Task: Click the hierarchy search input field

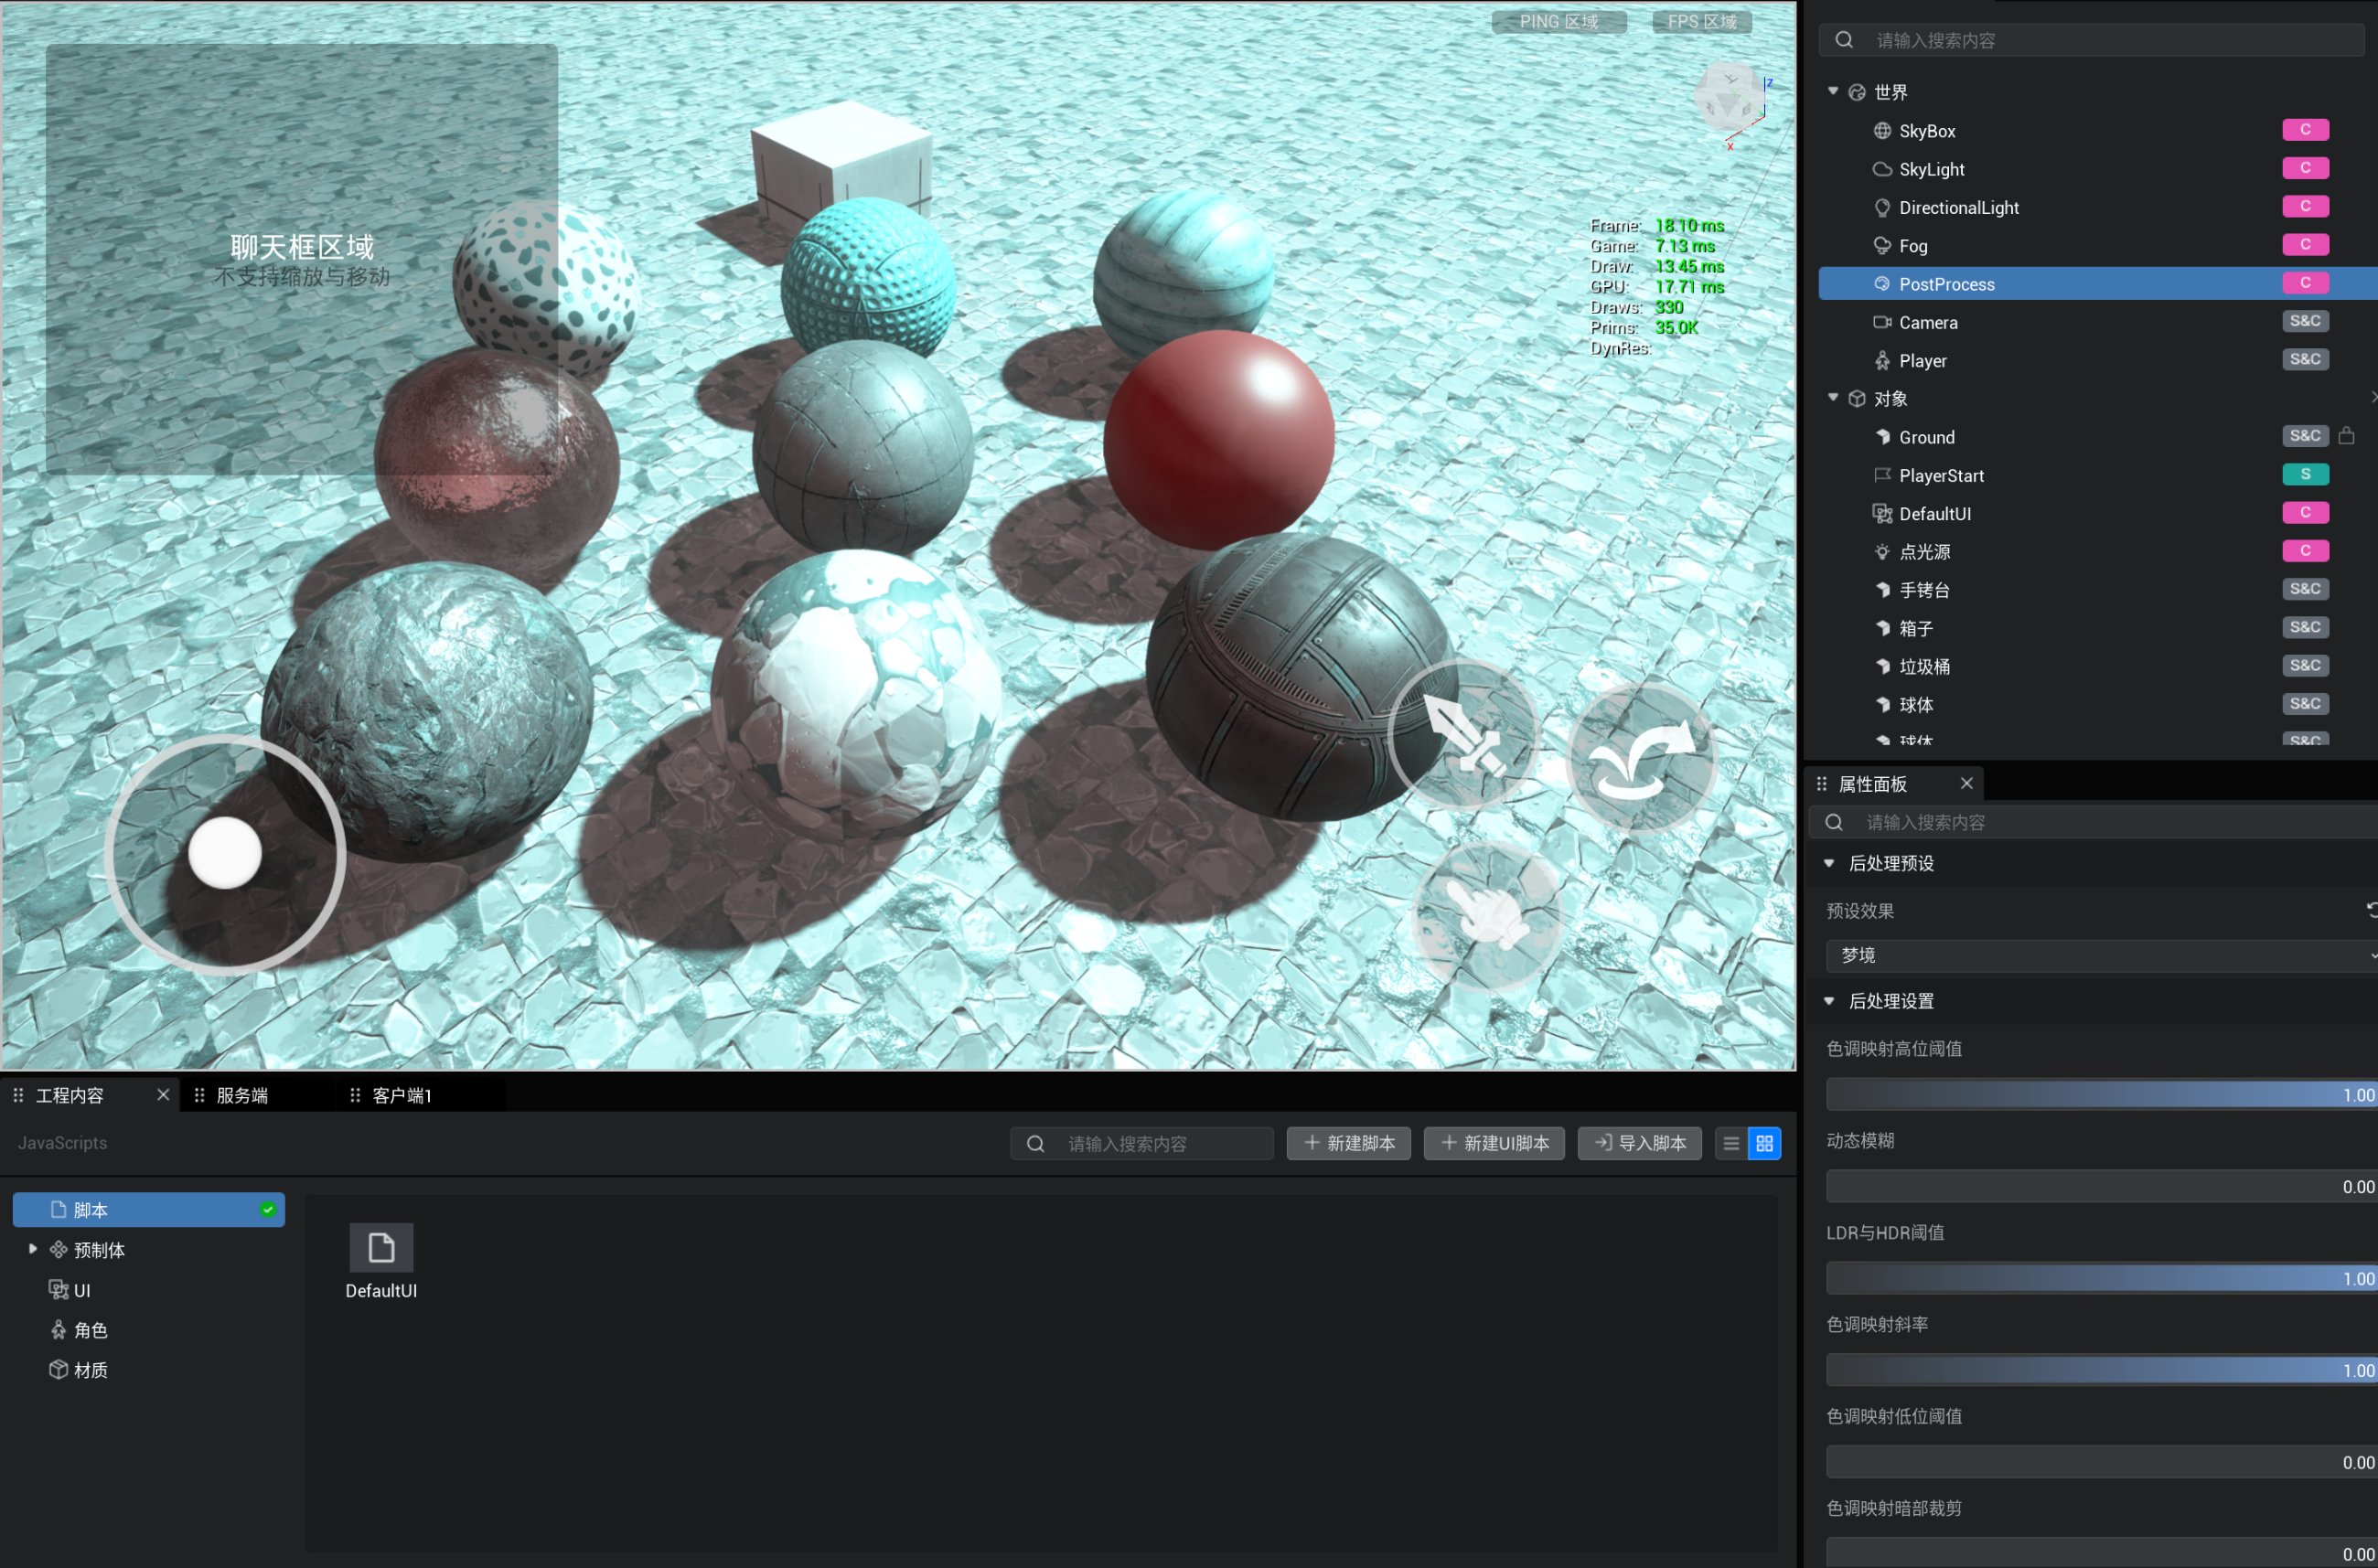Action: pos(2092,40)
